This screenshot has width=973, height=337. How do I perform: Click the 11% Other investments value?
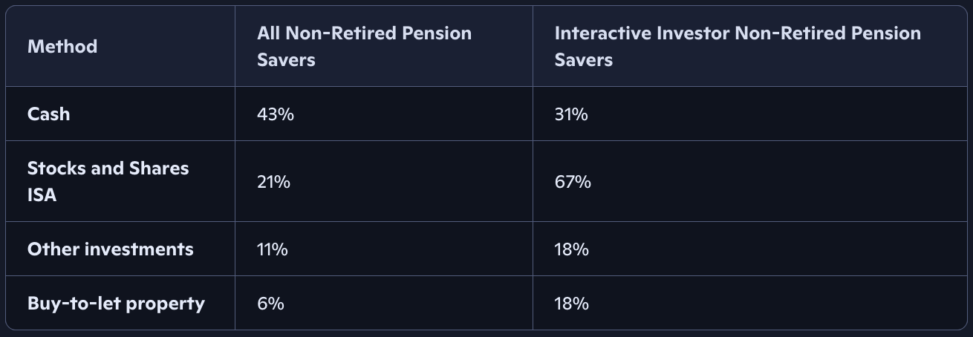pos(272,249)
